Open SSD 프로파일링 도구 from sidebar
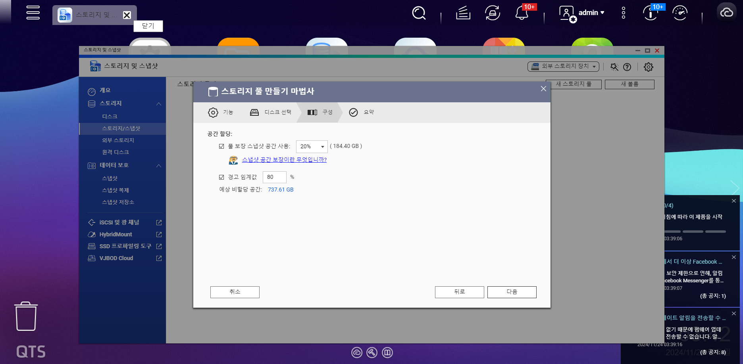743x364 pixels. (x=125, y=246)
